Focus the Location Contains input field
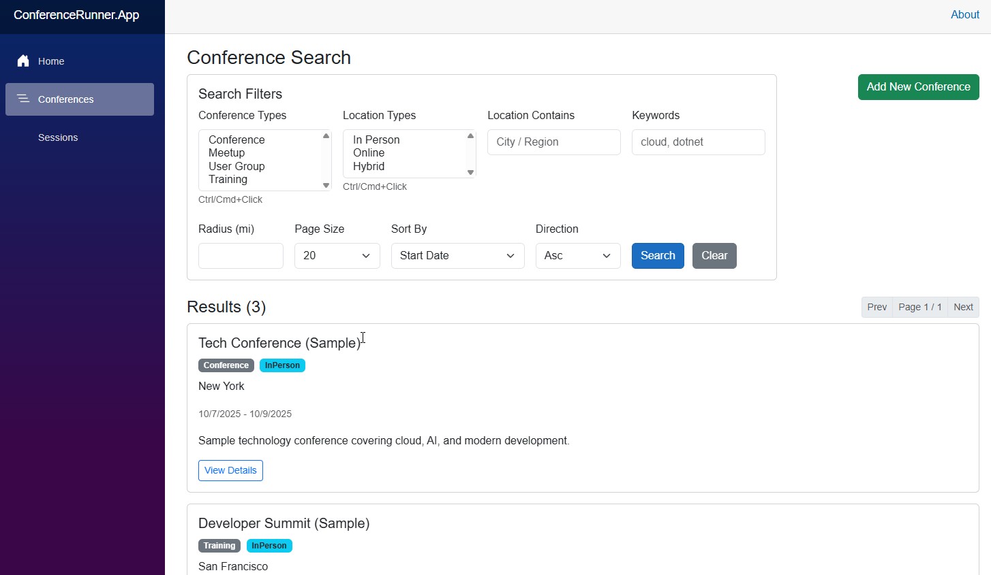 point(553,142)
